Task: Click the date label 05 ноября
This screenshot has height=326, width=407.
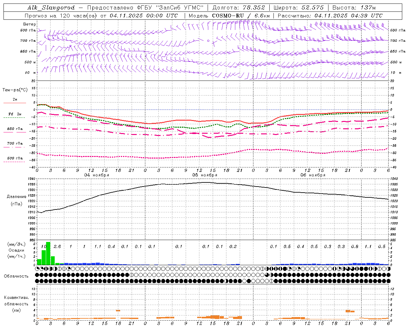Action: 205,175
